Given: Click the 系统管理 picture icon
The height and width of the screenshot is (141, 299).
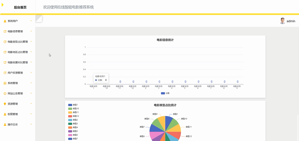Looking at the screenshot, I should pyautogui.click(x=5, y=83).
